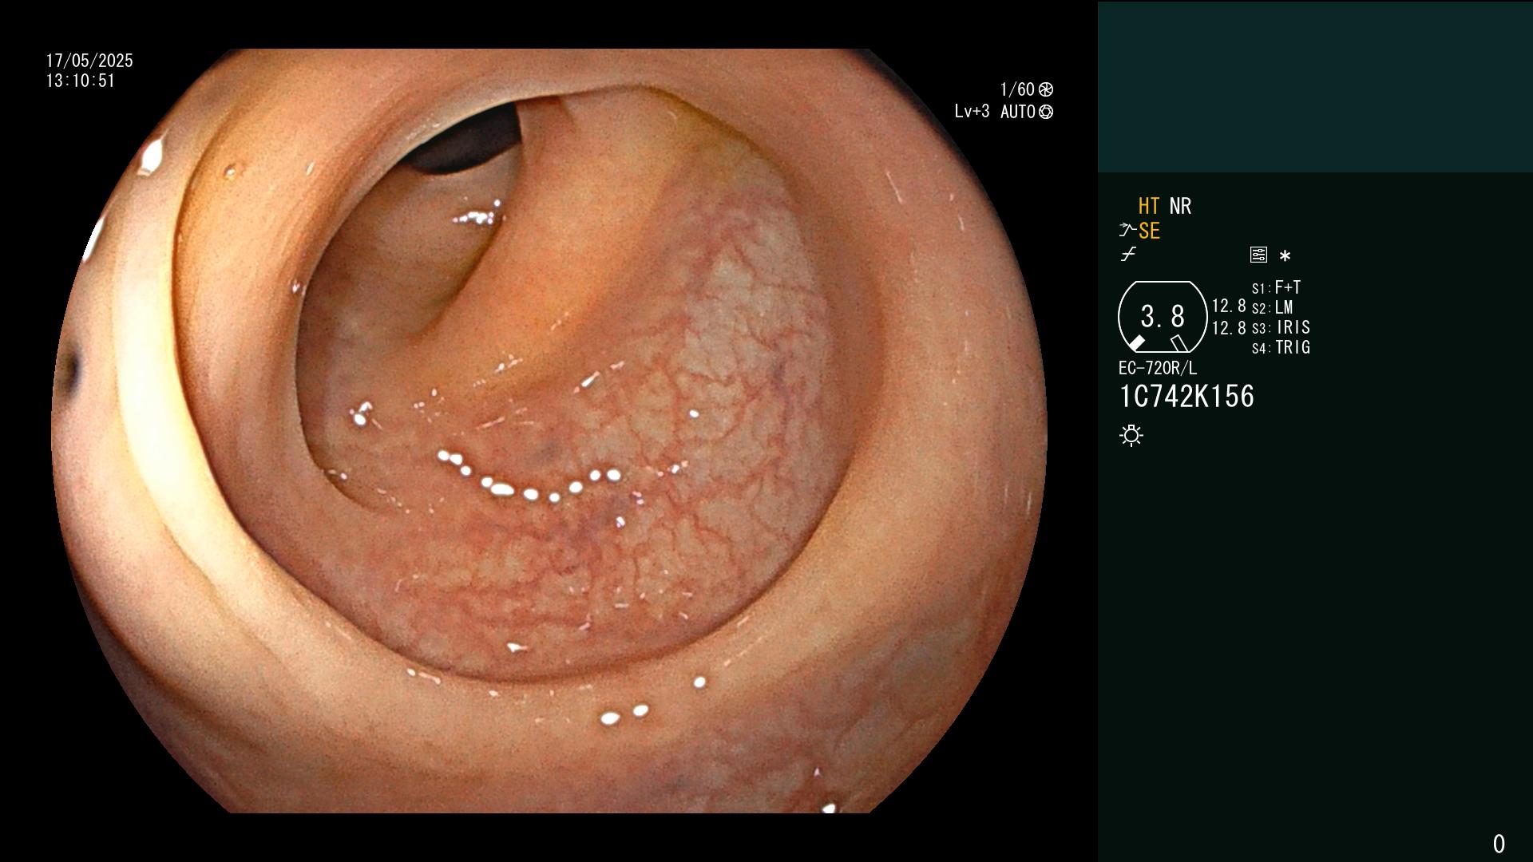
Task: Click the lamp light indicator icon
Action: coord(1131,436)
